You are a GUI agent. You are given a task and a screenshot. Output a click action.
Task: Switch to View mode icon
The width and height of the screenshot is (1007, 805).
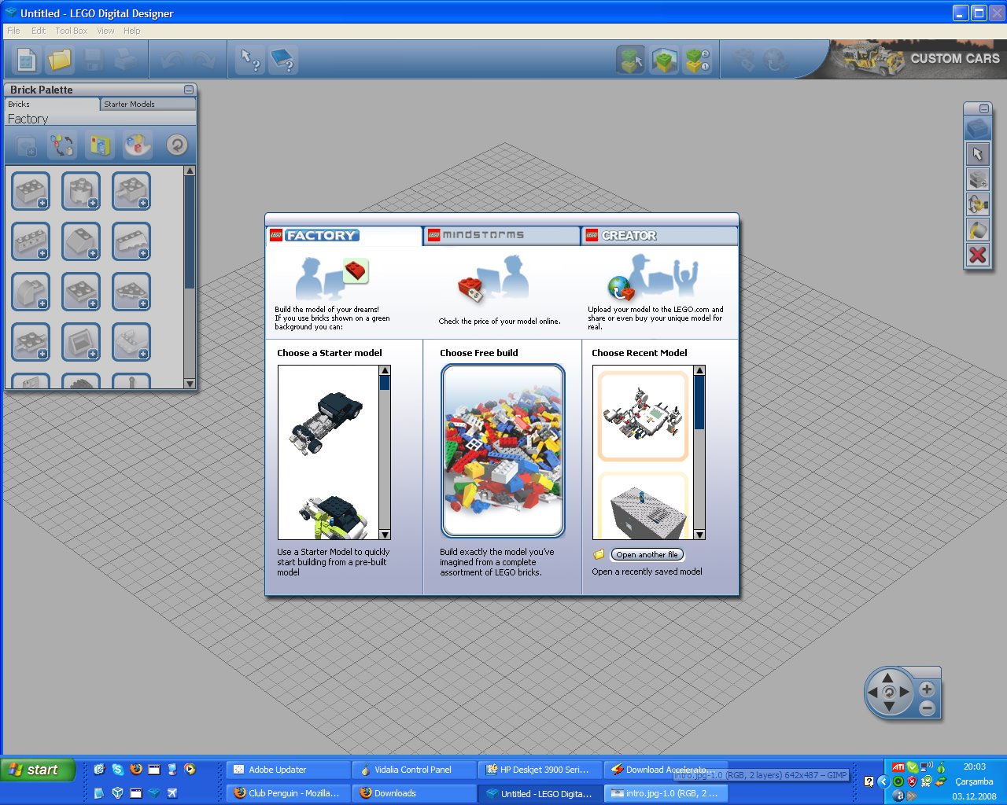(x=664, y=60)
